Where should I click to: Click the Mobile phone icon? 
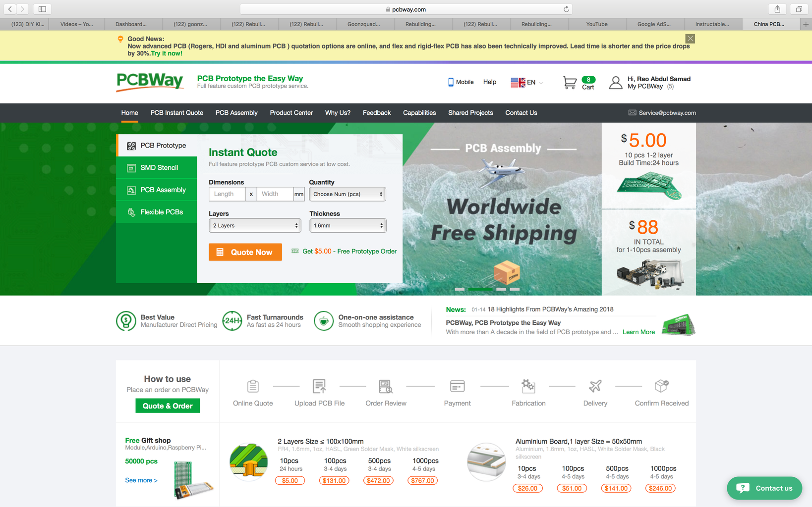451,82
